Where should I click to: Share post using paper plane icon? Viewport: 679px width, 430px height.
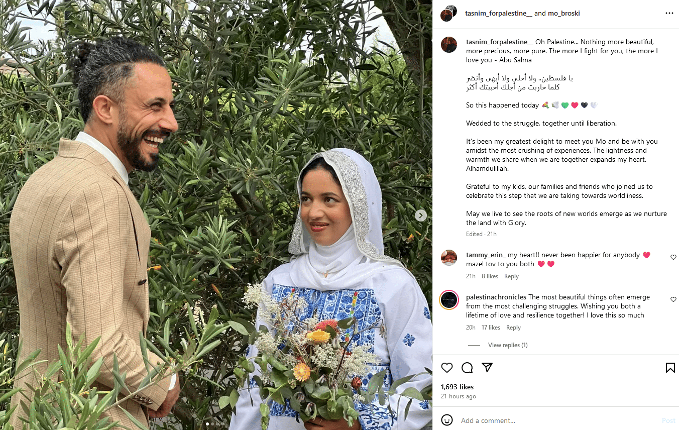click(487, 368)
